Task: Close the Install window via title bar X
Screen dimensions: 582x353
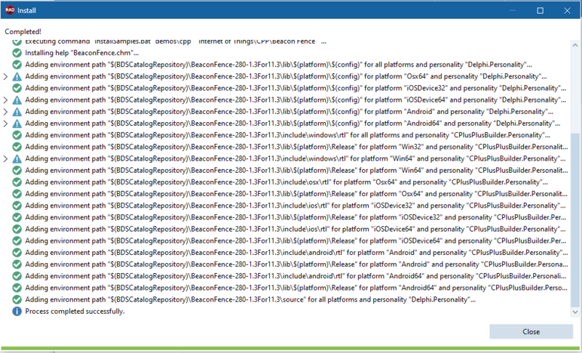Action: [567, 11]
